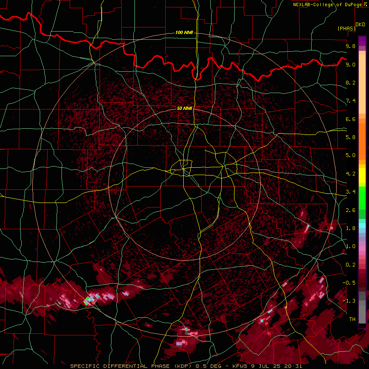
Task: Click the 4.2 scale value
Action: pyautogui.click(x=351, y=174)
